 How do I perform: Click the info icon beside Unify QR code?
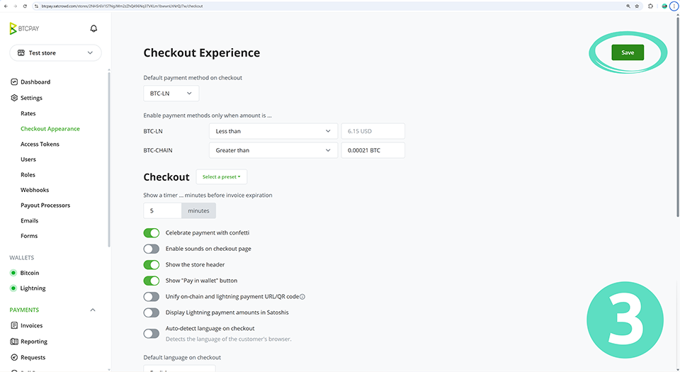[302, 297]
